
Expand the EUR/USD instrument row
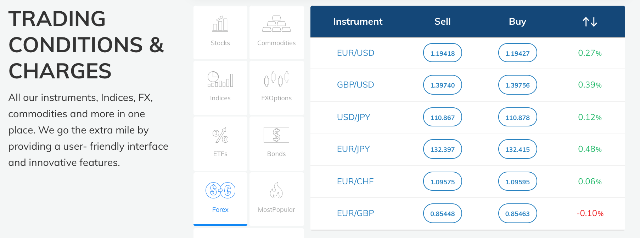tap(355, 53)
